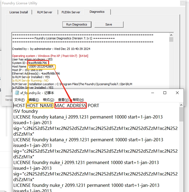Image resolution: width=189 pixels, height=192 pixels.
Task: Click the Notepad vertical scrollbar thumb
Action: pyautogui.click(x=181, y=114)
